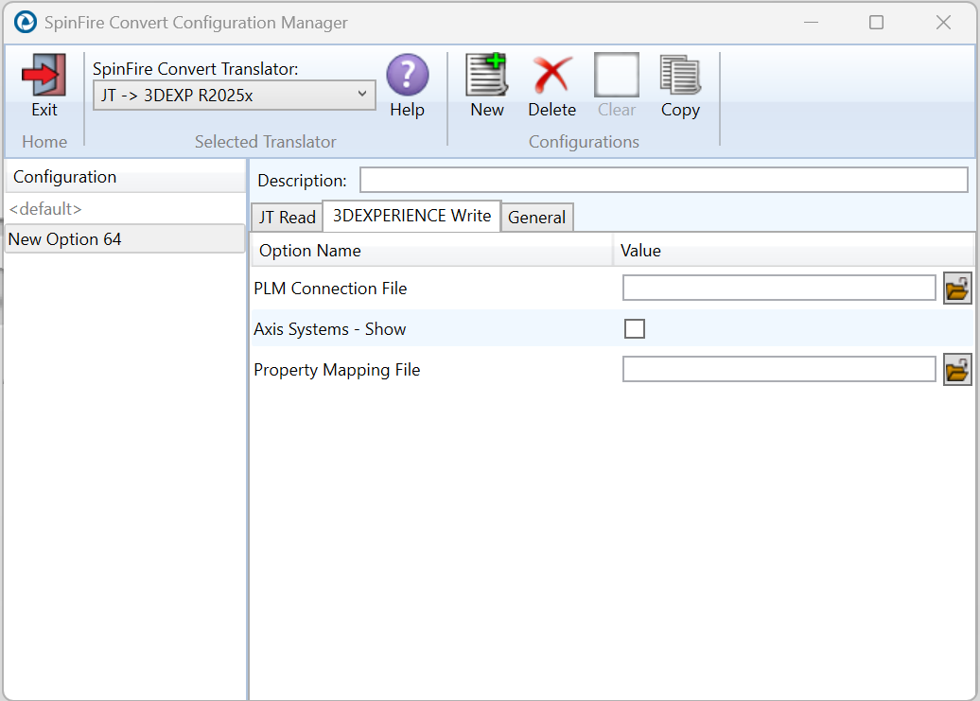This screenshot has width=980, height=701.
Task: Browse for Property Mapping File folder icon
Action: click(957, 370)
